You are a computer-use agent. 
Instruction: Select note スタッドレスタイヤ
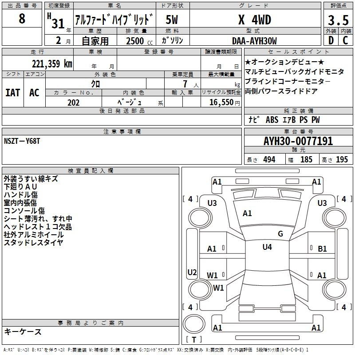tap(34, 242)
